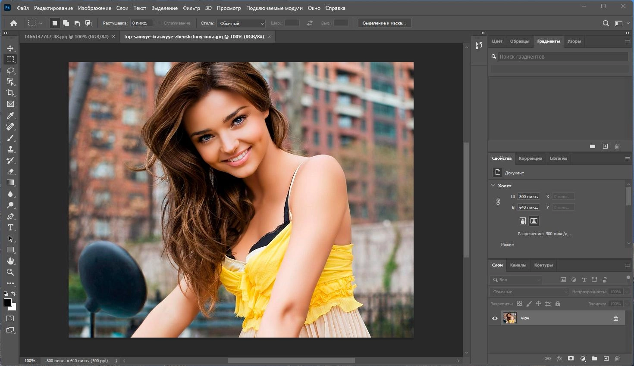The width and height of the screenshot is (634, 366).
Task: Choose Subtract from selection mode
Action: [77, 23]
